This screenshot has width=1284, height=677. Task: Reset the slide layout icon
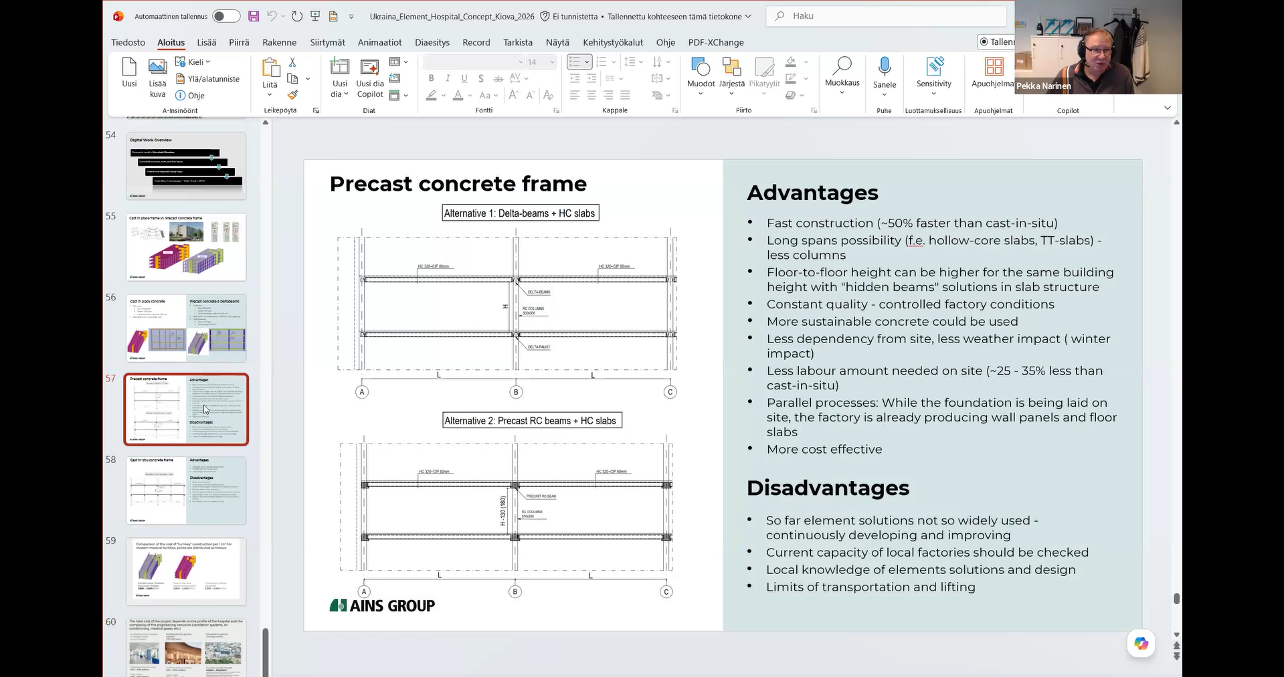tap(395, 79)
